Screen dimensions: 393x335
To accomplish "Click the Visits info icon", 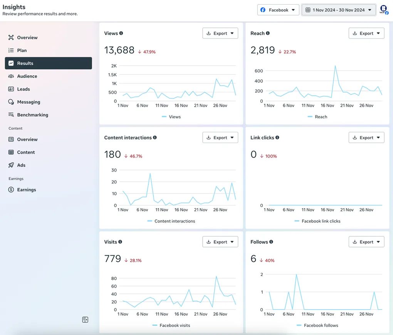I will [120, 242].
